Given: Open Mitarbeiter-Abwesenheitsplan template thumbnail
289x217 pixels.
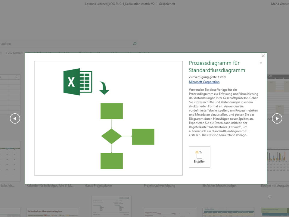Looking at the screenshot, I should 53,212.
